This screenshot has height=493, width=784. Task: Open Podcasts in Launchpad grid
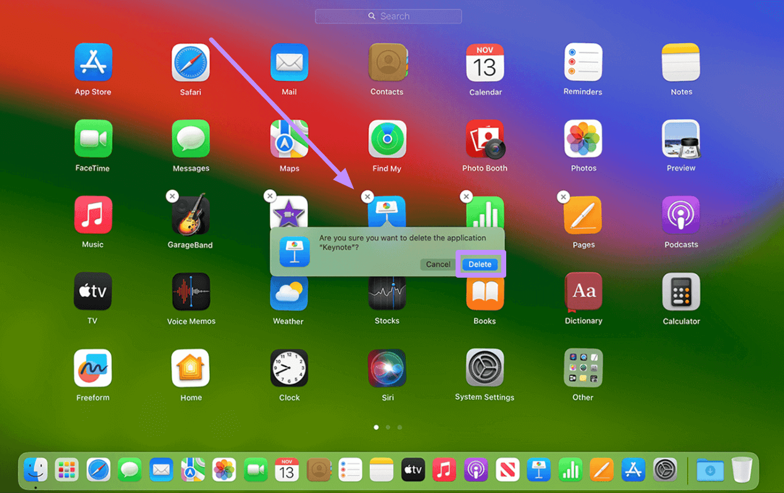click(681, 215)
